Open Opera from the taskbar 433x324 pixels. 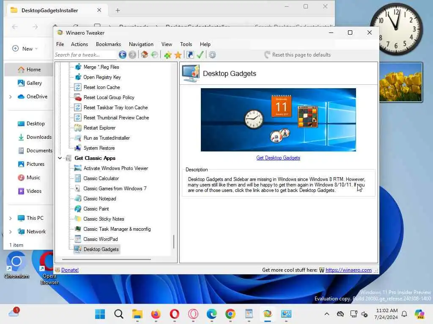click(175, 314)
